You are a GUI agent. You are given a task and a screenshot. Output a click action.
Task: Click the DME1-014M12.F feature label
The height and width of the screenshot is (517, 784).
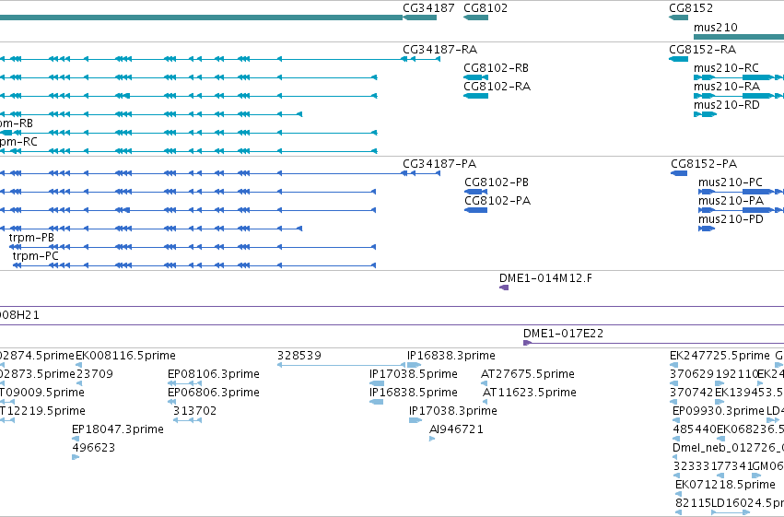coord(545,278)
